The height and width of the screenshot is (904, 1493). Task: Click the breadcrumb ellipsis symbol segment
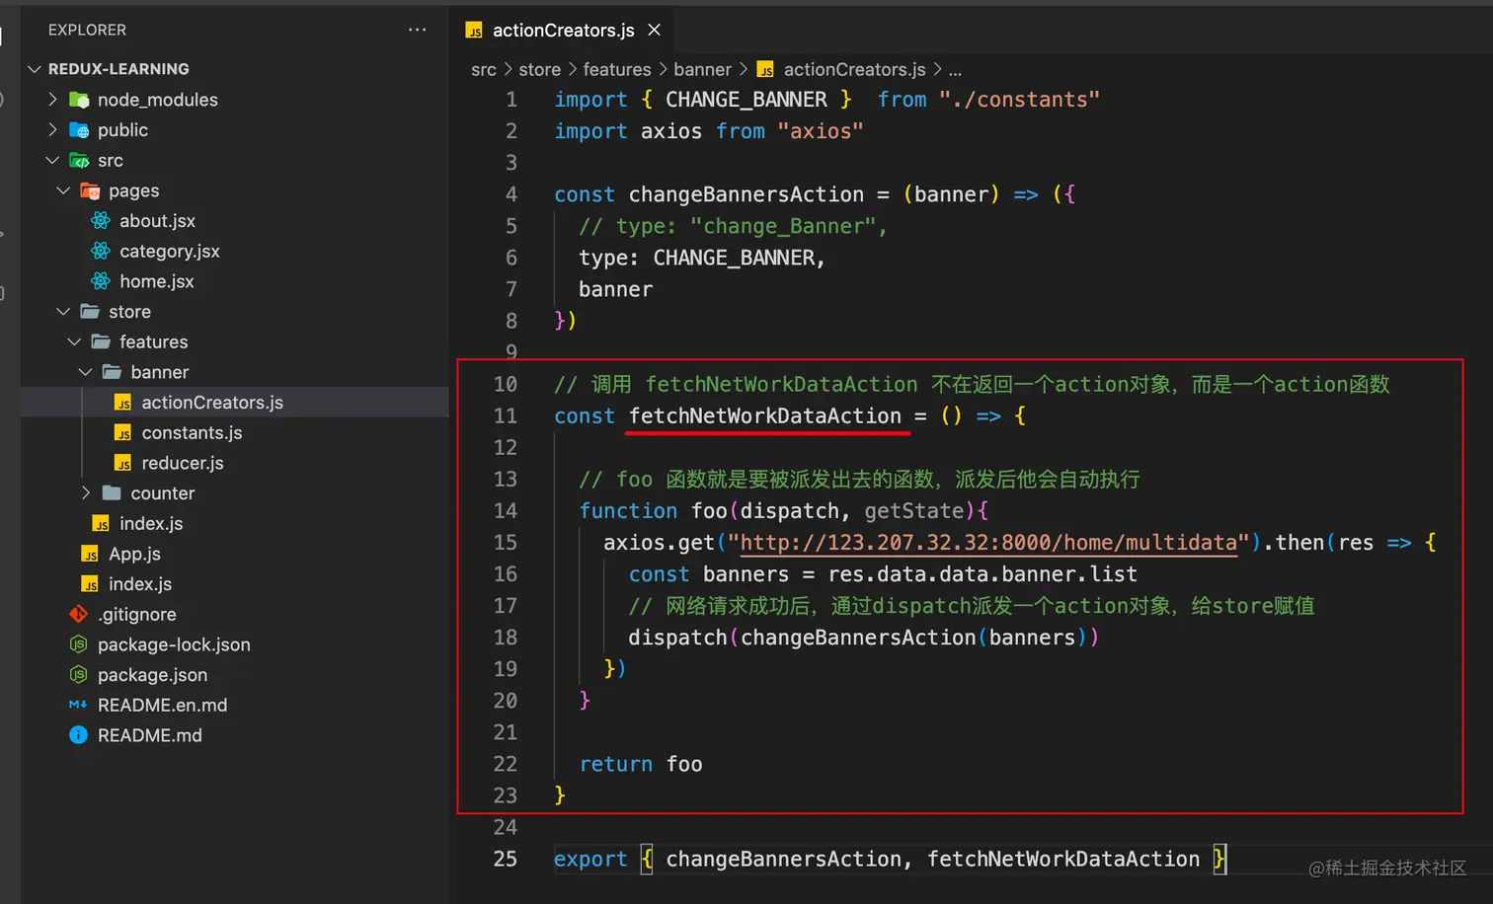955,70
